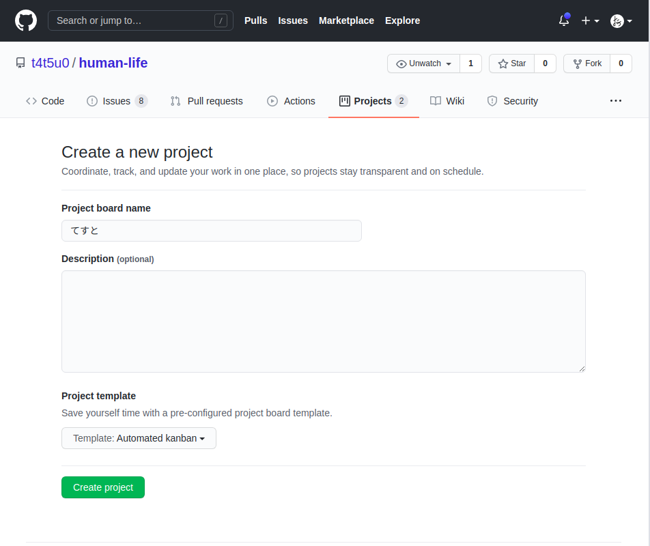Switch to the Pull requests tab
The image size is (650, 546).
click(x=206, y=101)
